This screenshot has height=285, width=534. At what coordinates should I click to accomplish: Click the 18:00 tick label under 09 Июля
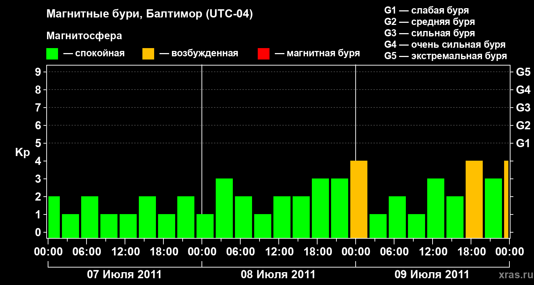coord(471,252)
